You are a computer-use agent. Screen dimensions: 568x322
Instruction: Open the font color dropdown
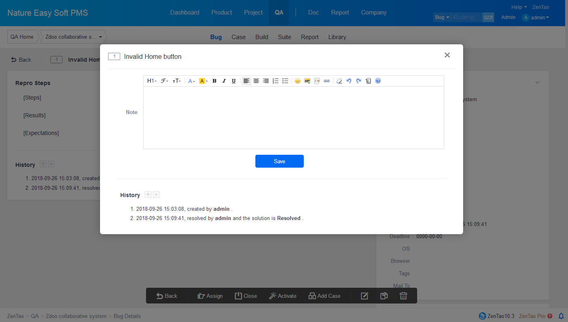[x=192, y=81]
